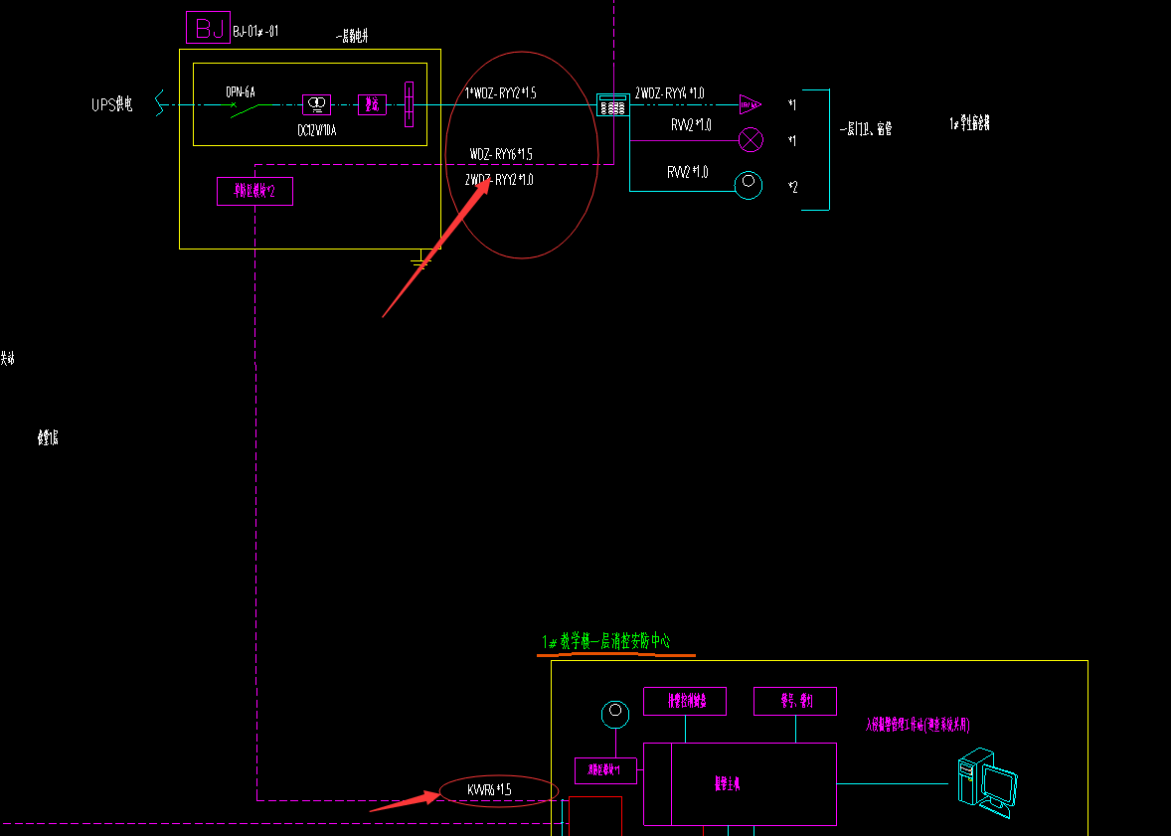
Task: Select the small module box left of host
Action: click(605, 770)
